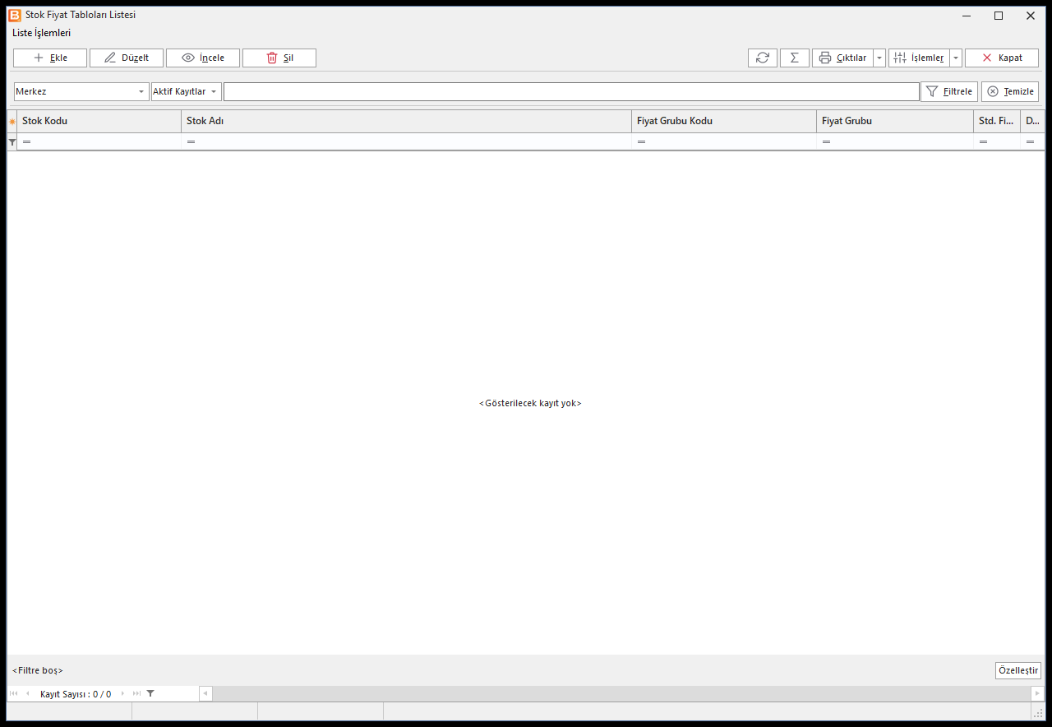Click the Std. Fi... column header
The height and width of the screenshot is (727, 1052).
[997, 121]
